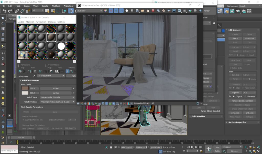The image size is (262, 154).
Task: Select the pure white material sample sphere
Action: point(61,46)
